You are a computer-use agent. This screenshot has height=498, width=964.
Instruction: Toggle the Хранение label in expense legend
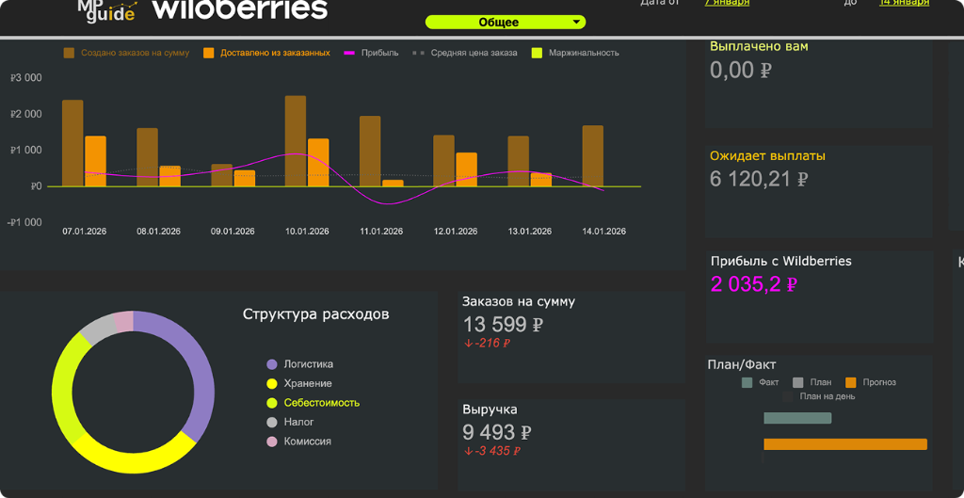click(x=308, y=384)
